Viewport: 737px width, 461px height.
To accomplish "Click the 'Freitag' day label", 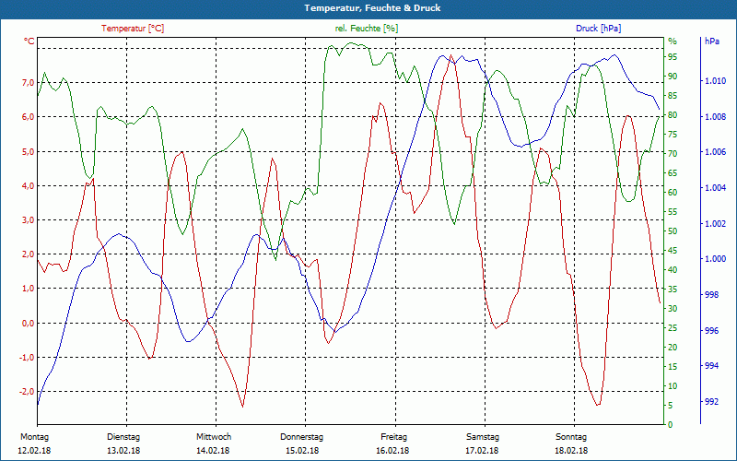I will click(x=394, y=436).
